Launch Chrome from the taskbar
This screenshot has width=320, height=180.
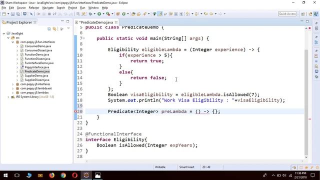(x=63, y=175)
